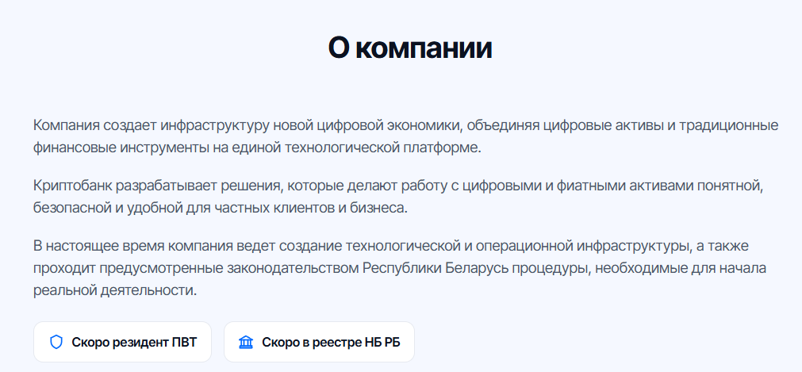
Task: Click the shield icon on ПВТ badge
Action: [x=56, y=342]
